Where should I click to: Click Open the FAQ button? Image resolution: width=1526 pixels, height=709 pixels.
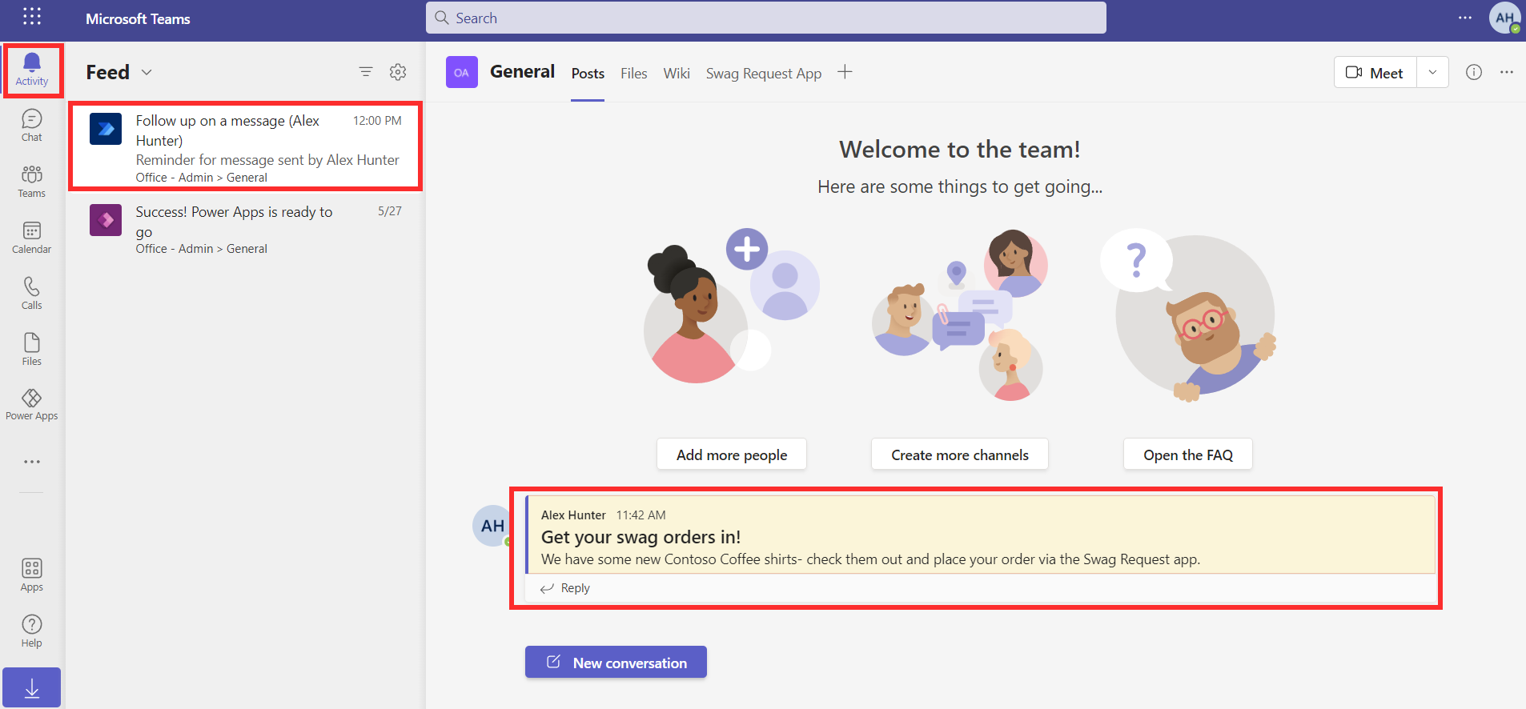(x=1188, y=455)
